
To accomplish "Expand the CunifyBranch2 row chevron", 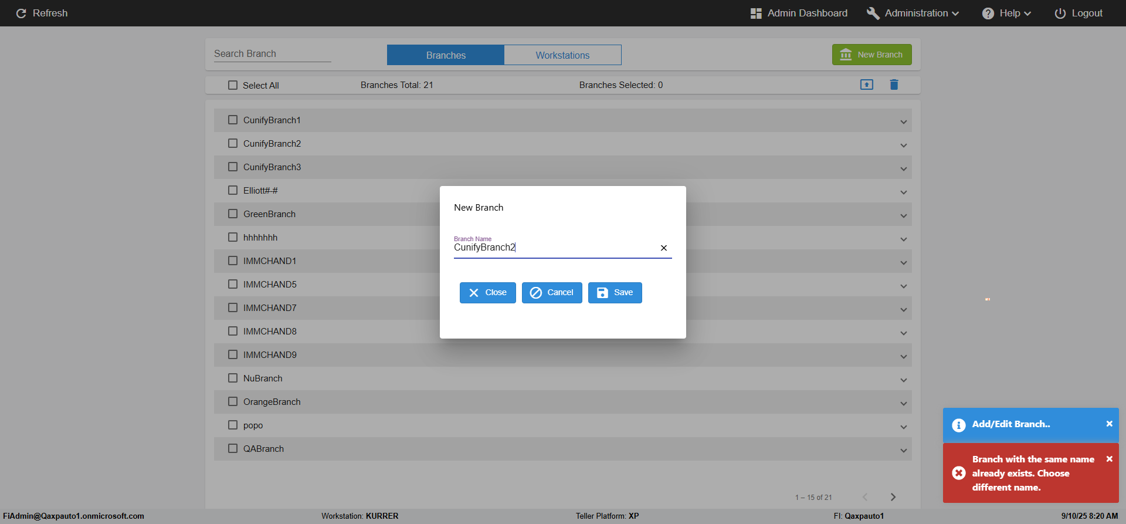I will point(904,146).
